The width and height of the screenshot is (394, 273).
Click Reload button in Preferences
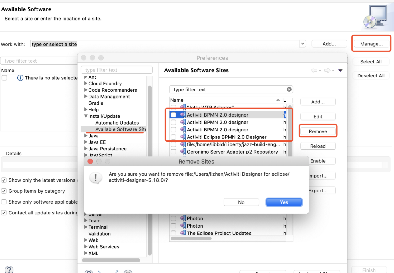click(x=318, y=146)
